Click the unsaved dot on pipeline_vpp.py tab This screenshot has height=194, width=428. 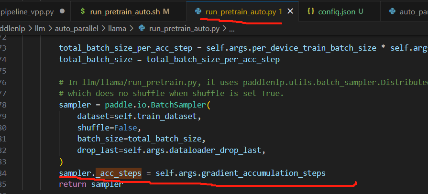tap(63, 11)
